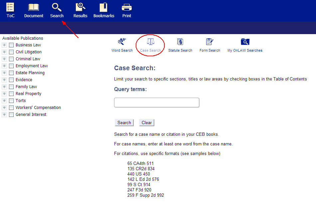Expand the Civil Litigation tree node
This screenshot has height=204, width=316.
coord(4,52)
